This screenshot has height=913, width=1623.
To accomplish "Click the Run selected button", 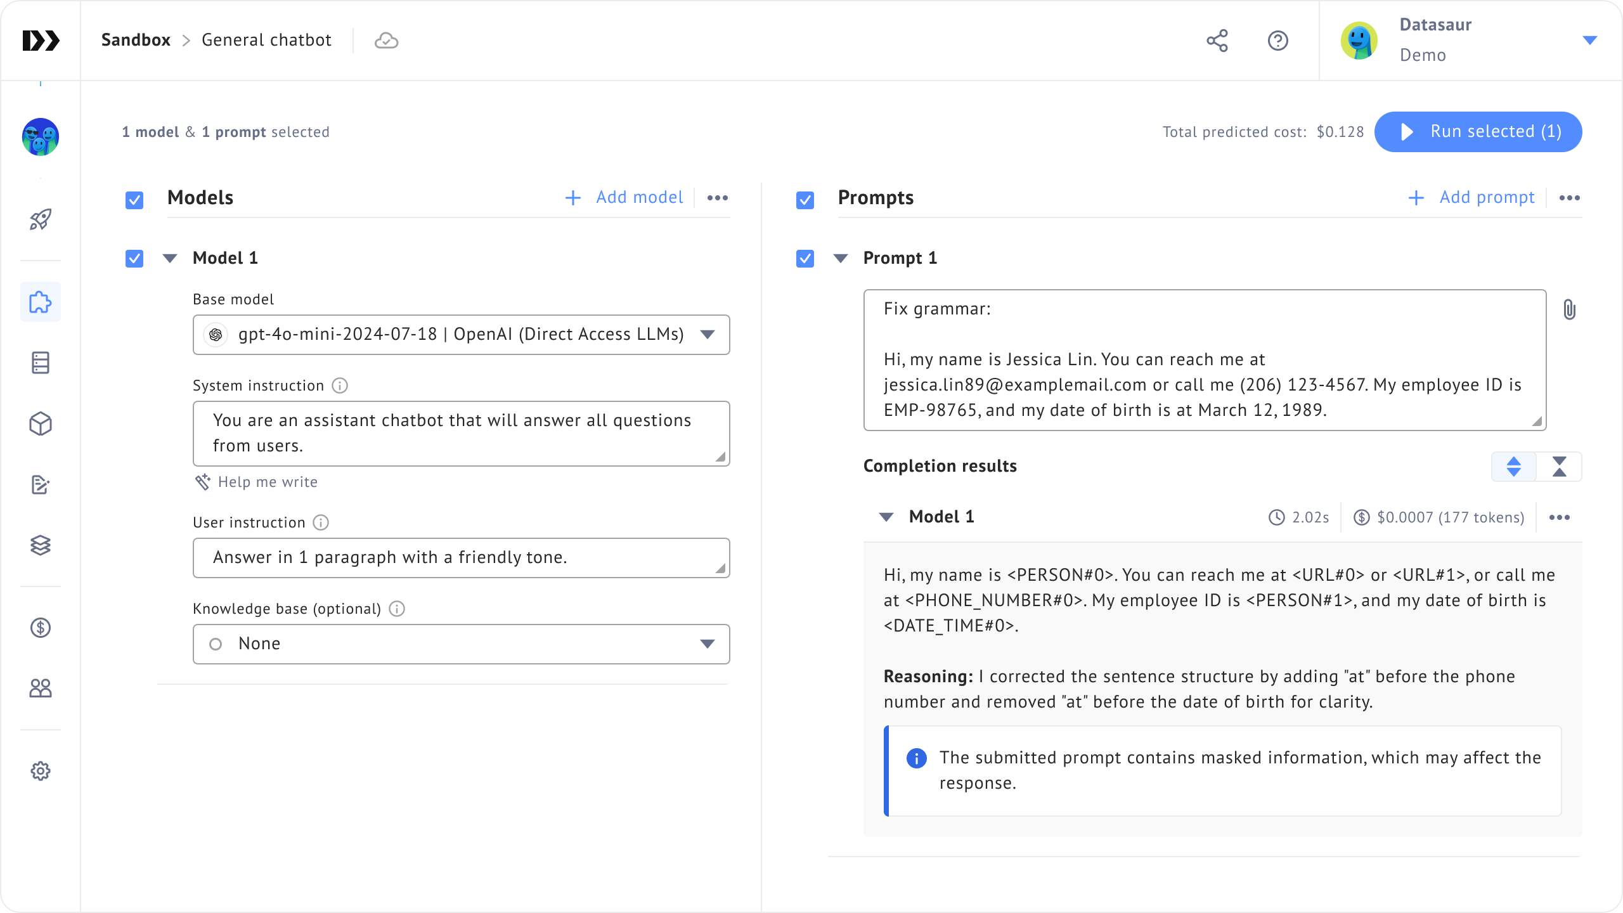I will (x=1478, y=132).
